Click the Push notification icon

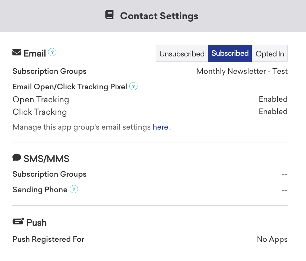[x=18, y=221]
